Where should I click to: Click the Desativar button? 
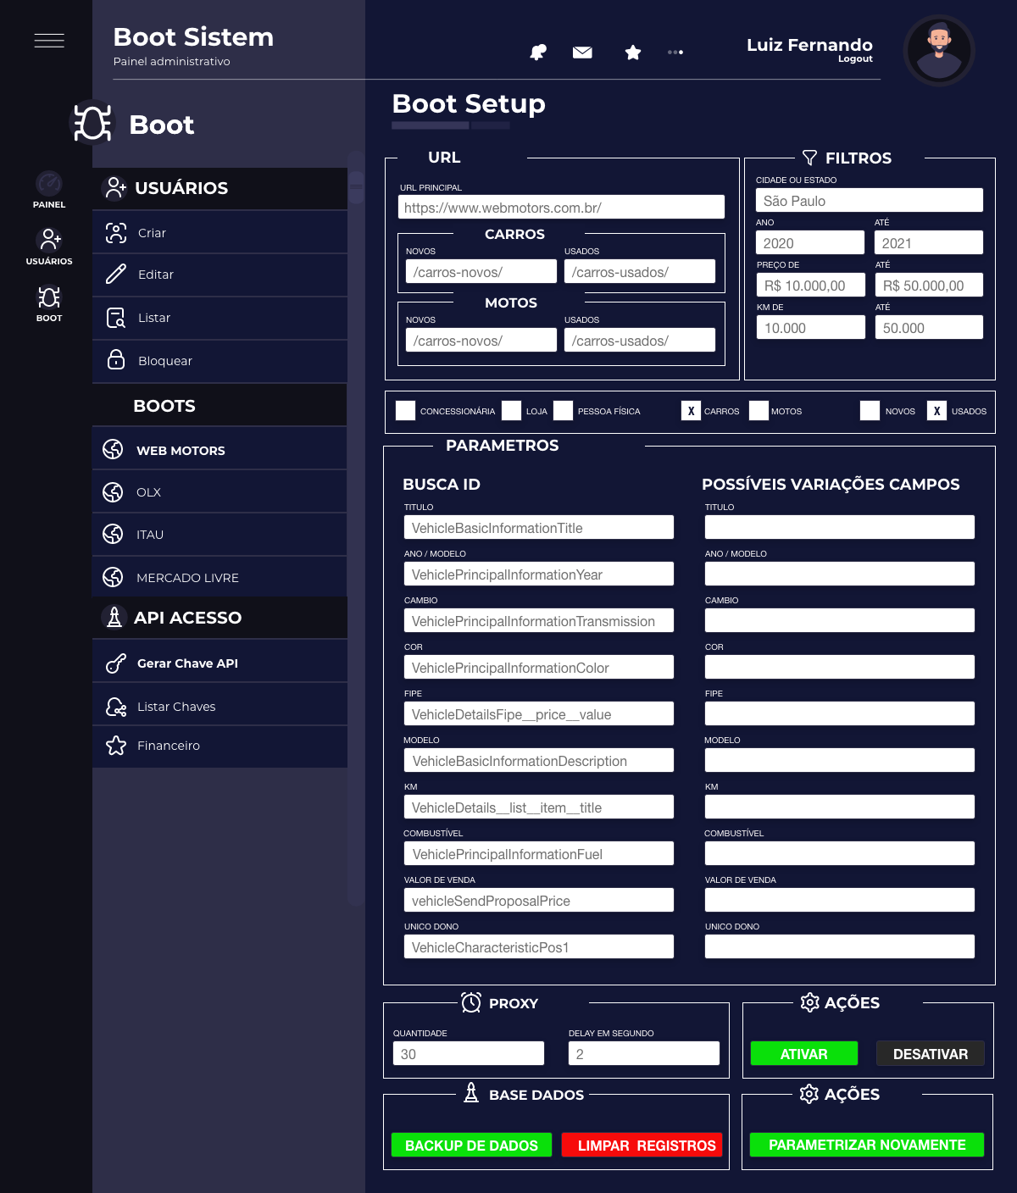pos(931,1054)
